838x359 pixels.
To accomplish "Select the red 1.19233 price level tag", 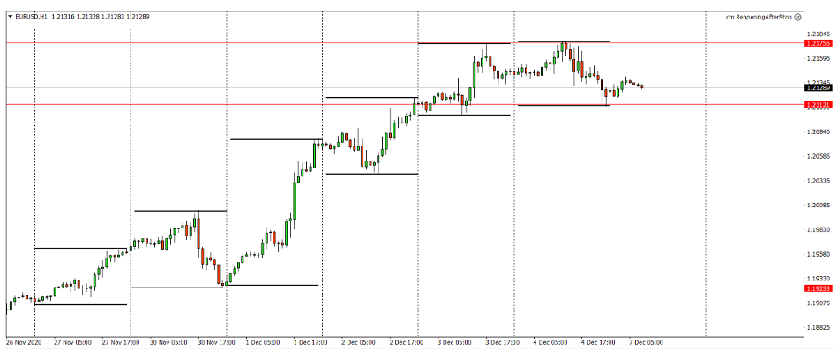I will (x=817, y=288).
